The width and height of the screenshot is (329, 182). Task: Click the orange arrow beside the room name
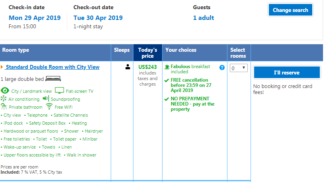[2, 67]
